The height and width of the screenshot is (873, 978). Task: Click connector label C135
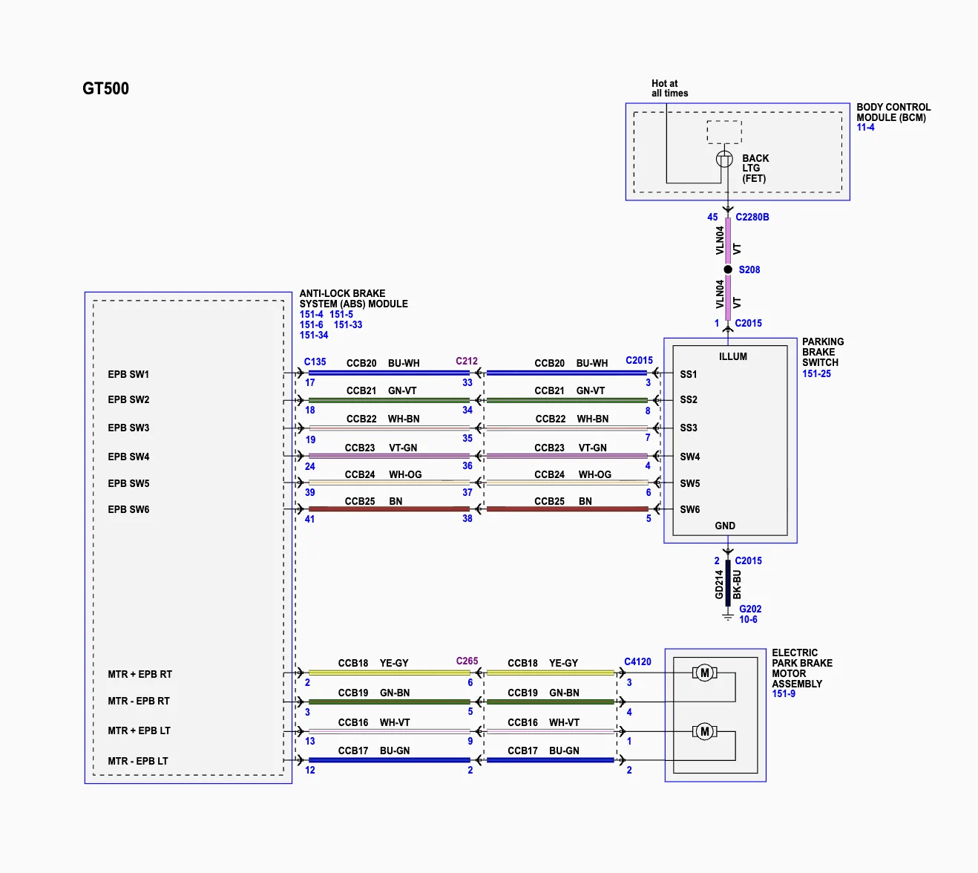[x=315, y=362]
